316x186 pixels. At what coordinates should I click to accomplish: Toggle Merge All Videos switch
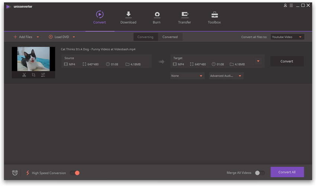(x=260, y=173)
